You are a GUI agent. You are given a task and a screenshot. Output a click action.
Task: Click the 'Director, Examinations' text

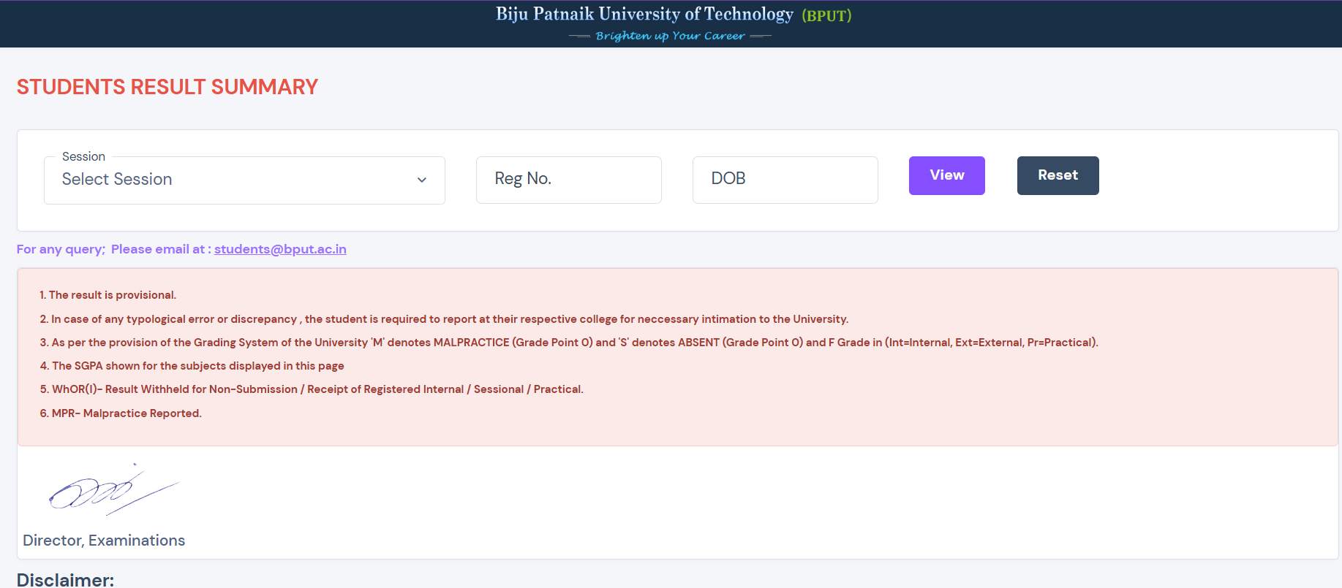[x=104, y=541]
